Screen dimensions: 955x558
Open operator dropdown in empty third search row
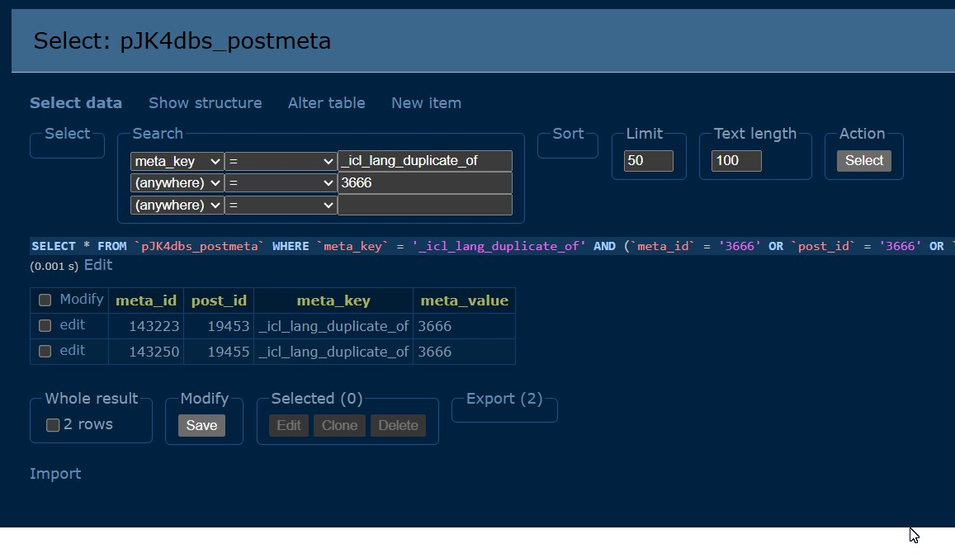click(x=281, y=205)
